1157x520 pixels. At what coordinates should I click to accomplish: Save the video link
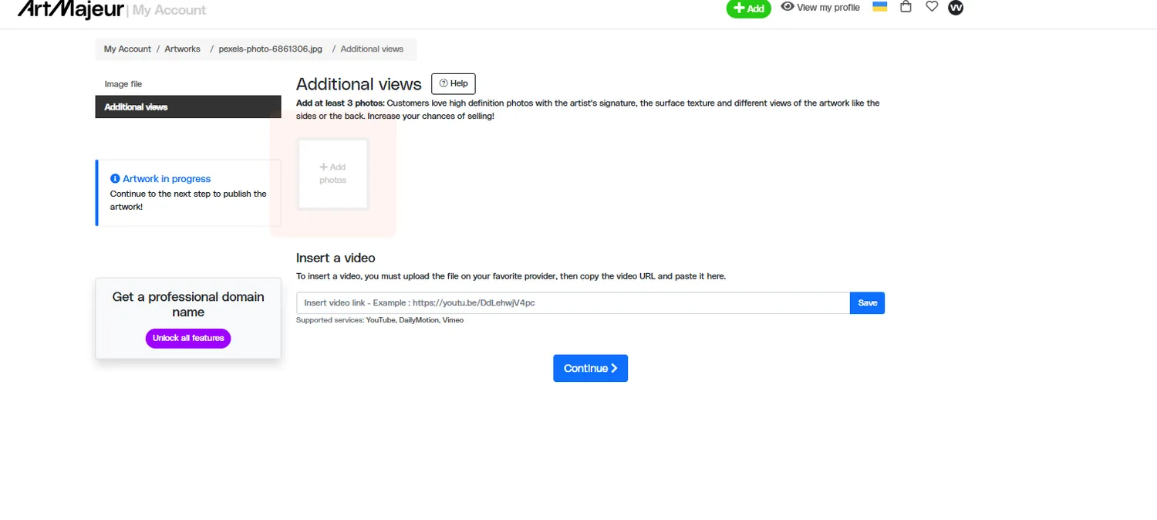point(868,303)
